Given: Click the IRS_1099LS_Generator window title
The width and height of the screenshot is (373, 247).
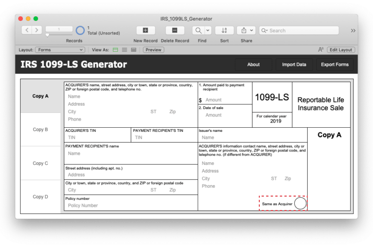Looking at the screenshot, I should [186, 19].
